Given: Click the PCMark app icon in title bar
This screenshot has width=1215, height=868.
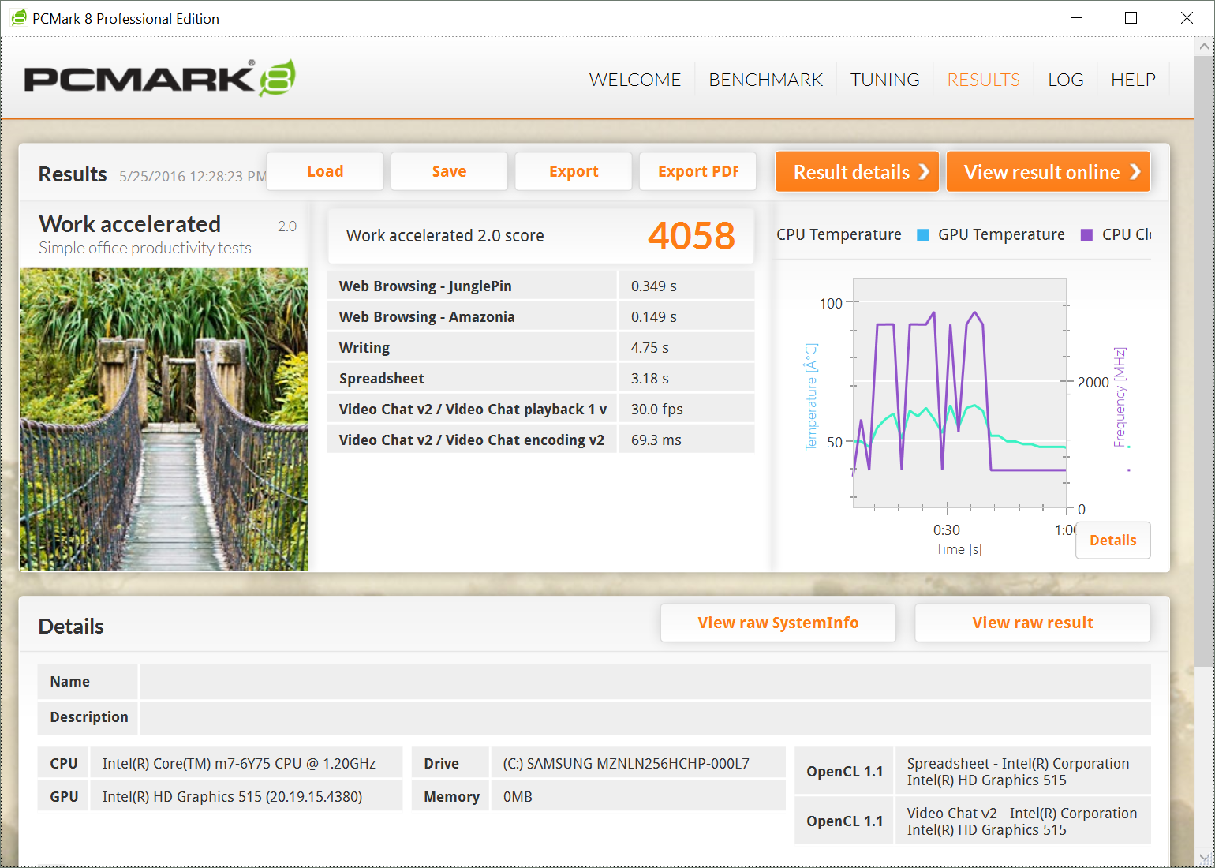Looking at the screenshot, I should tap(19, 18).
